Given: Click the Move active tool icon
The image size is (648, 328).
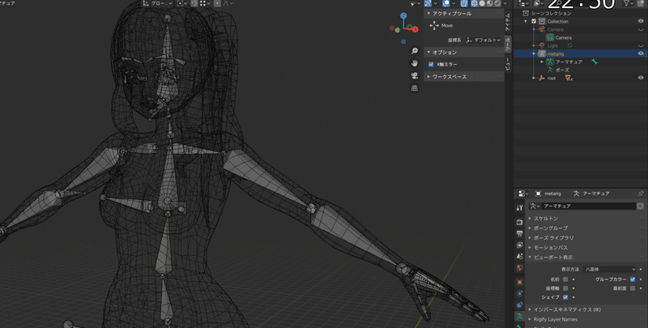Looking at the screenshot, I should tap(434, 26).
